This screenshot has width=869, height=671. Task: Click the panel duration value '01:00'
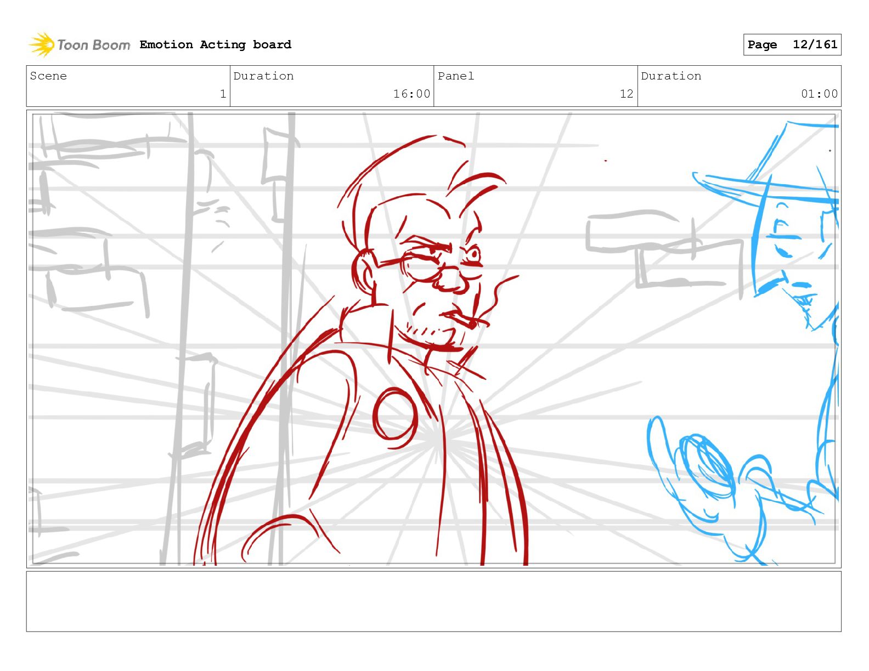coord(819,94)
